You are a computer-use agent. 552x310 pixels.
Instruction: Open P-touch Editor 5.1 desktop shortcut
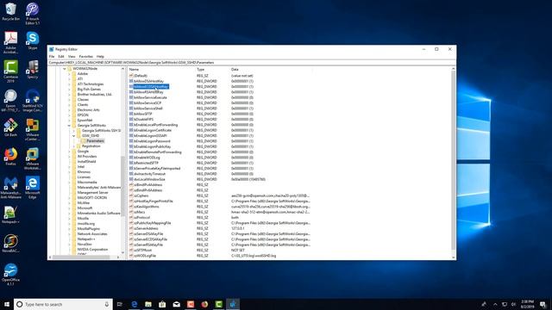click(33, 14)
